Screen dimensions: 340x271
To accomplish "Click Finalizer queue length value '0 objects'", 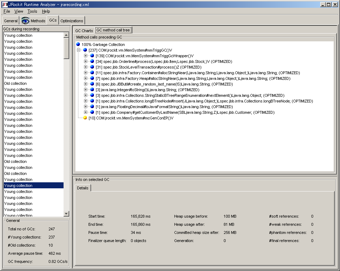I will click(x=138, y=241).
